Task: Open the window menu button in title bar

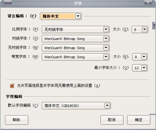Action: [8, 3]
